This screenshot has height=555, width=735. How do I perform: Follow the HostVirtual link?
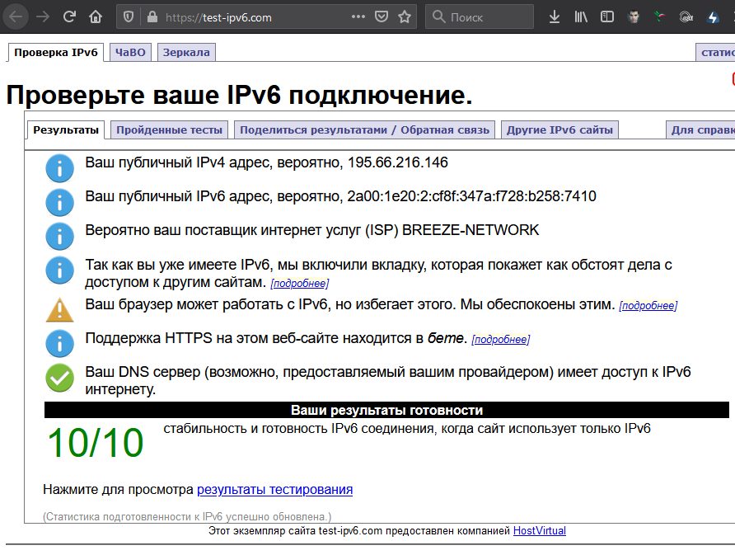[x=539, y=531]
